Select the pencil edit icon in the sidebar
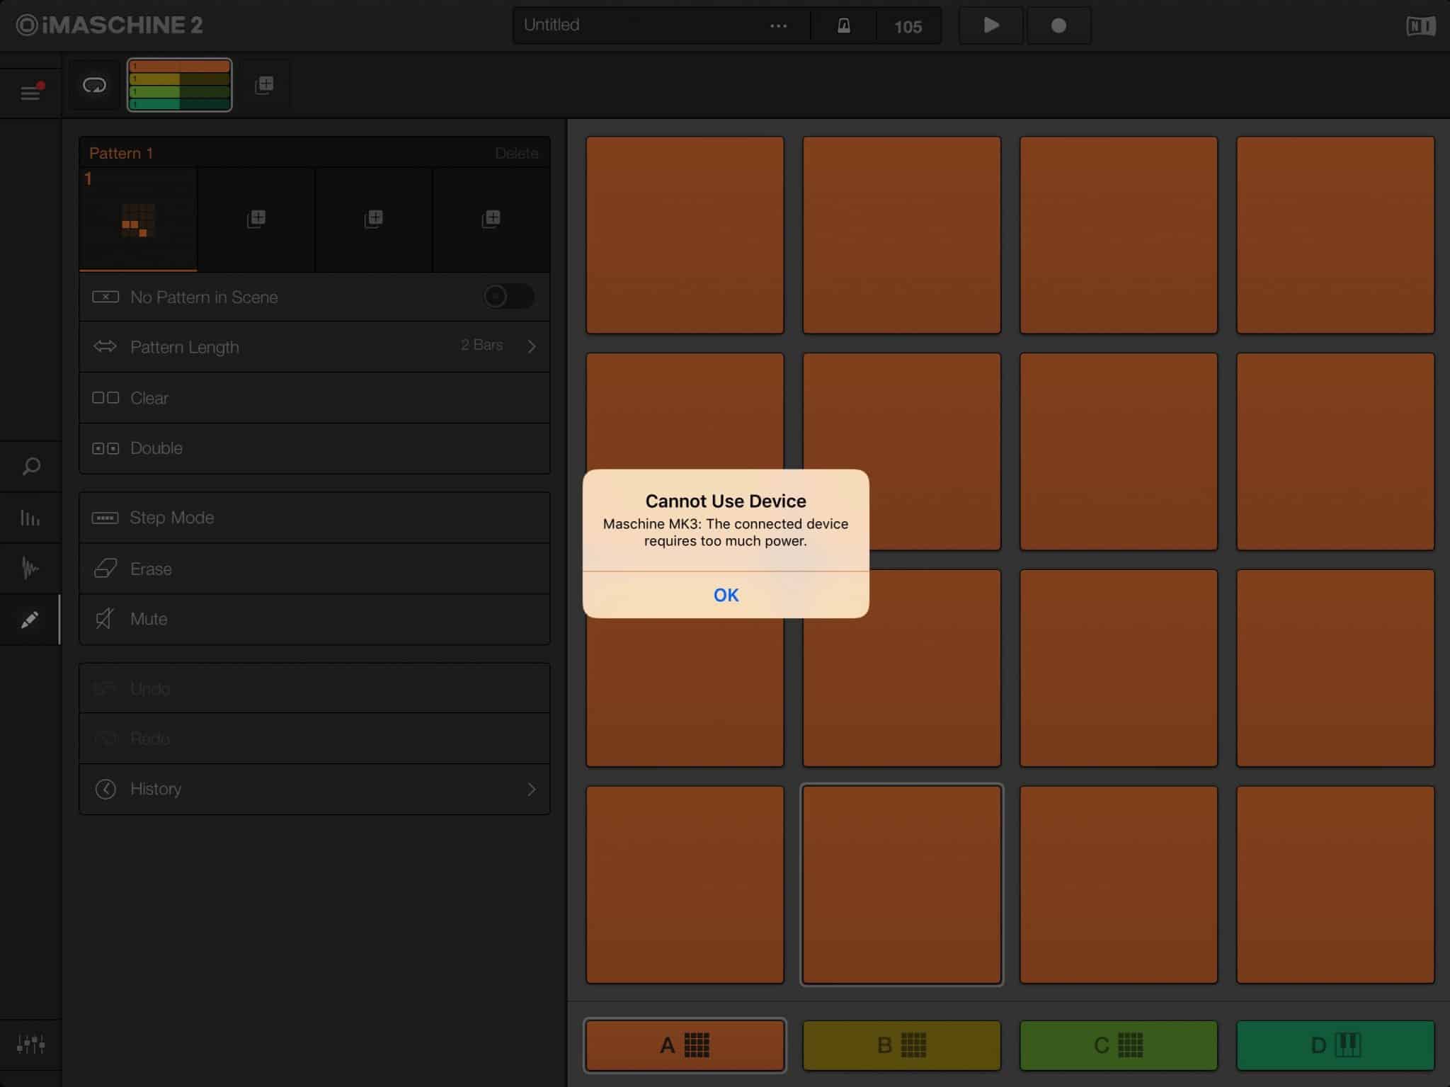Viewport: 1450px width, 1087px height. tap(30, 620)
